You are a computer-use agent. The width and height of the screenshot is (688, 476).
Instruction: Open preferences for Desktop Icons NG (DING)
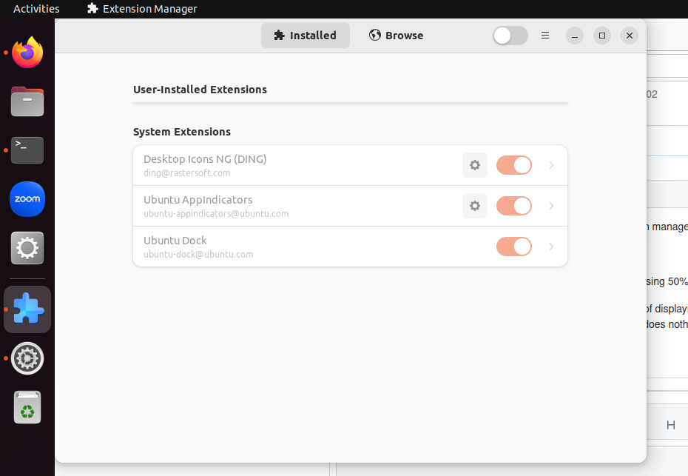[474, 165]
